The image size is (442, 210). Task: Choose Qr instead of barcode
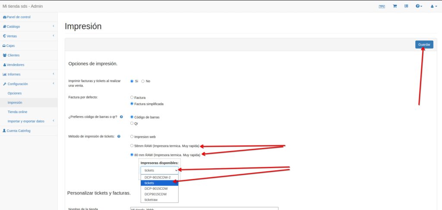[132, 123]
